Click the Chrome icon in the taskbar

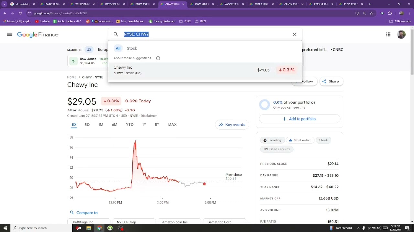point(100,228)
